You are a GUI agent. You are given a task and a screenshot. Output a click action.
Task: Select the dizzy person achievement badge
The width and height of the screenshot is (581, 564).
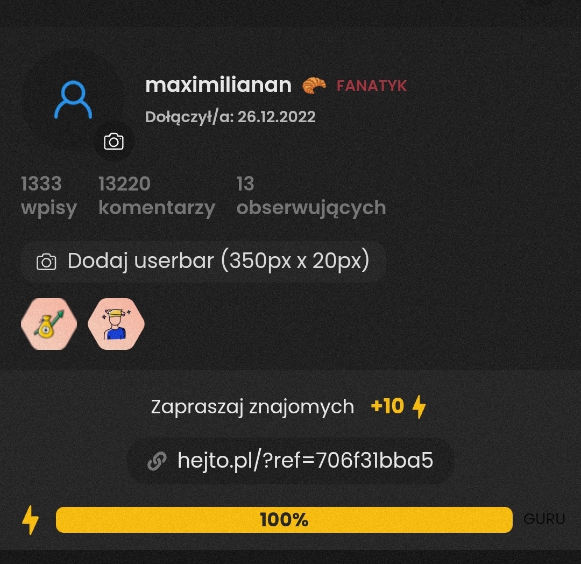[x=116, y=324]
